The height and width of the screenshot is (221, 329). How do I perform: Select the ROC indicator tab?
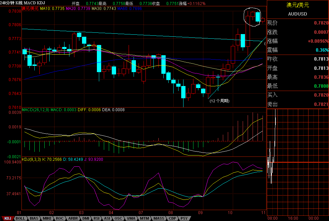[x=60, y=218]
